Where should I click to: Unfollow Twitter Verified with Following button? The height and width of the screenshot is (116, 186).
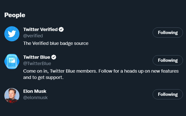coord(168,32)
